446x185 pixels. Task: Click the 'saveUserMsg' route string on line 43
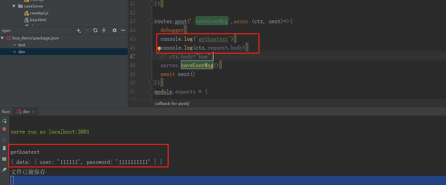[211, 21]
